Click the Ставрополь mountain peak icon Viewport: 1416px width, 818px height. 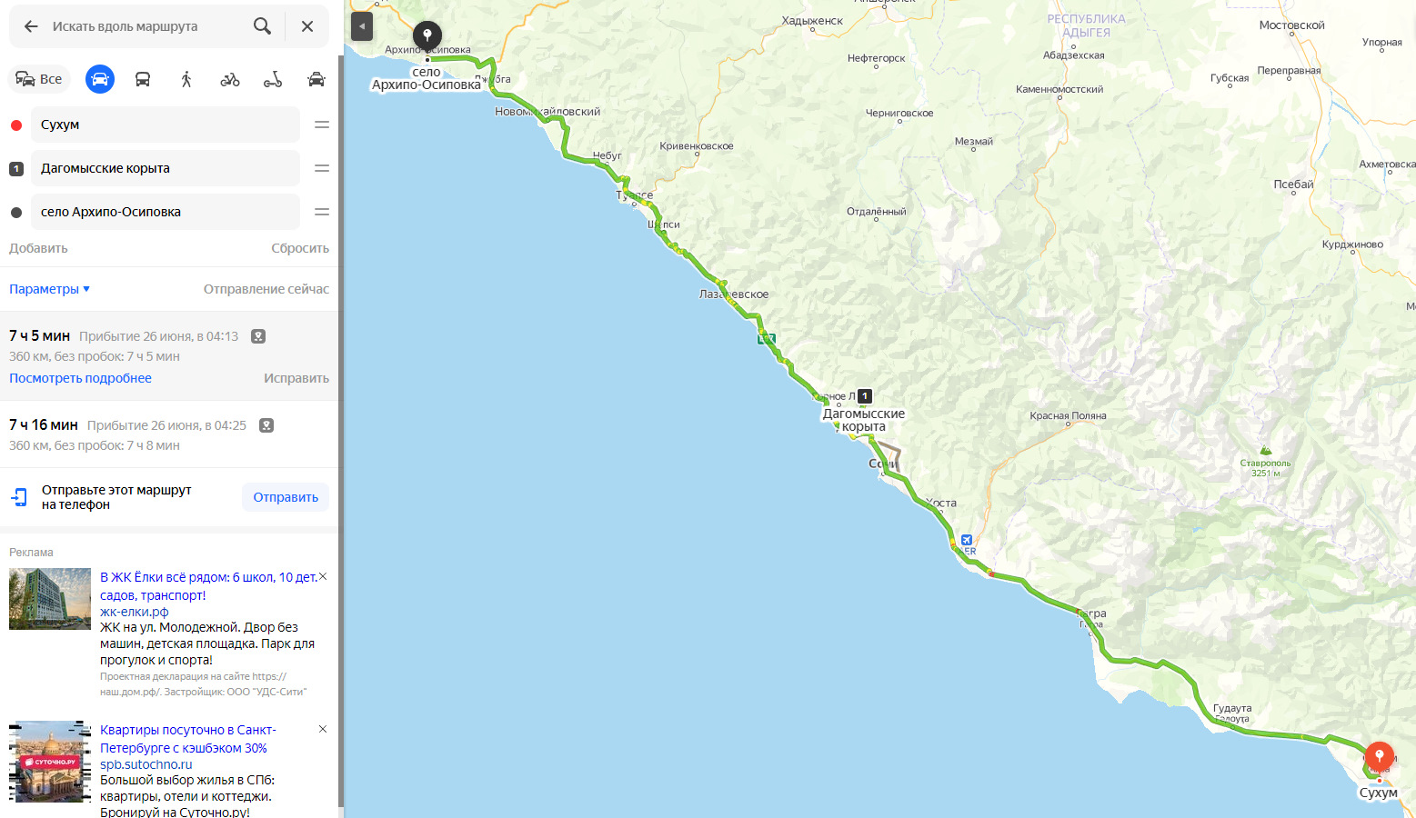point(1265,450)
